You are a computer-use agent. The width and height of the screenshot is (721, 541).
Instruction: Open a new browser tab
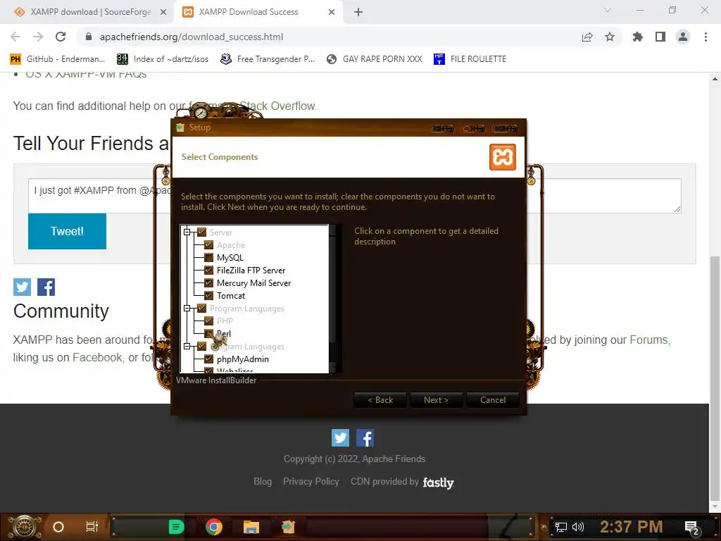pyautogui.click(x=358, y=12)
